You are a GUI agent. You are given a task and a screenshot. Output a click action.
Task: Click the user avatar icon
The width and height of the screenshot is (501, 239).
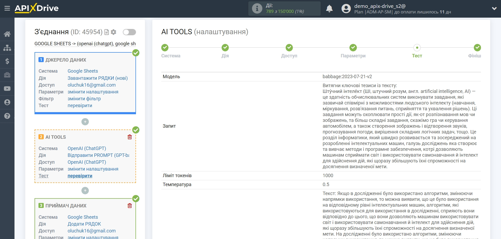coord(346,9)
